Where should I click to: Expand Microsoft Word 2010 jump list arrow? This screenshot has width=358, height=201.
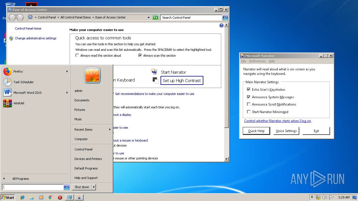coord(67,93)
